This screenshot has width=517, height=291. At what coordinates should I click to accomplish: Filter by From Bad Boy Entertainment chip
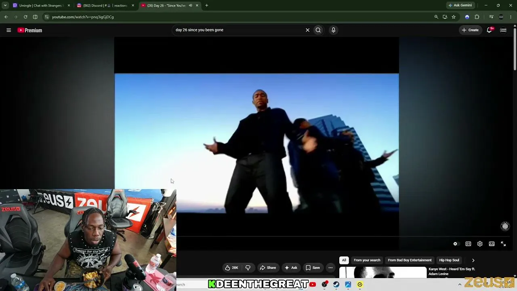pos(410,260)
